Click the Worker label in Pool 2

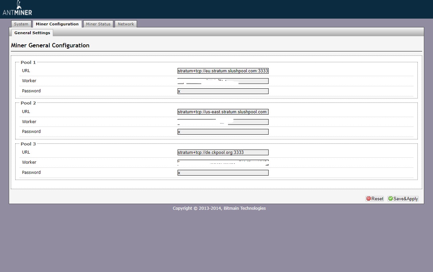click(29, 121)
